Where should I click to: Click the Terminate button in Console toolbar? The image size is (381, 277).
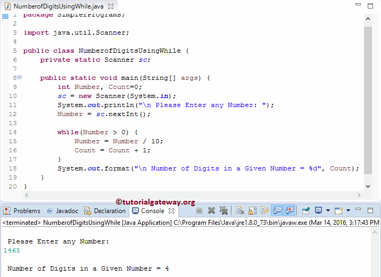[x=199, y=210]
